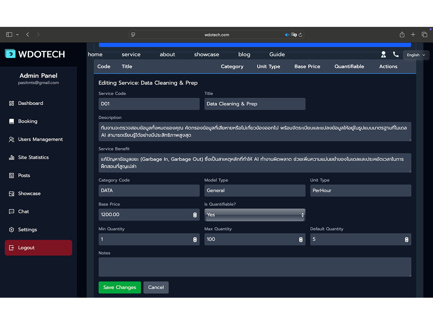Click the Settings gear icon
This screenshot has width=433, height=325.
coord(12,230)
